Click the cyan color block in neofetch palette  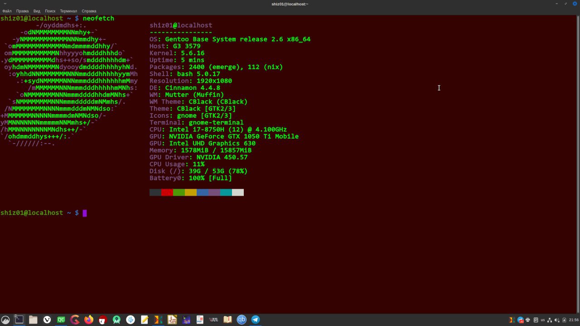(226, 192)
